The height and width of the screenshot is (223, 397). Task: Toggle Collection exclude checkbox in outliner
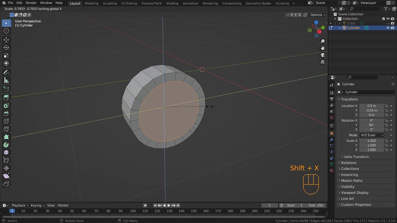coord(384,19)
